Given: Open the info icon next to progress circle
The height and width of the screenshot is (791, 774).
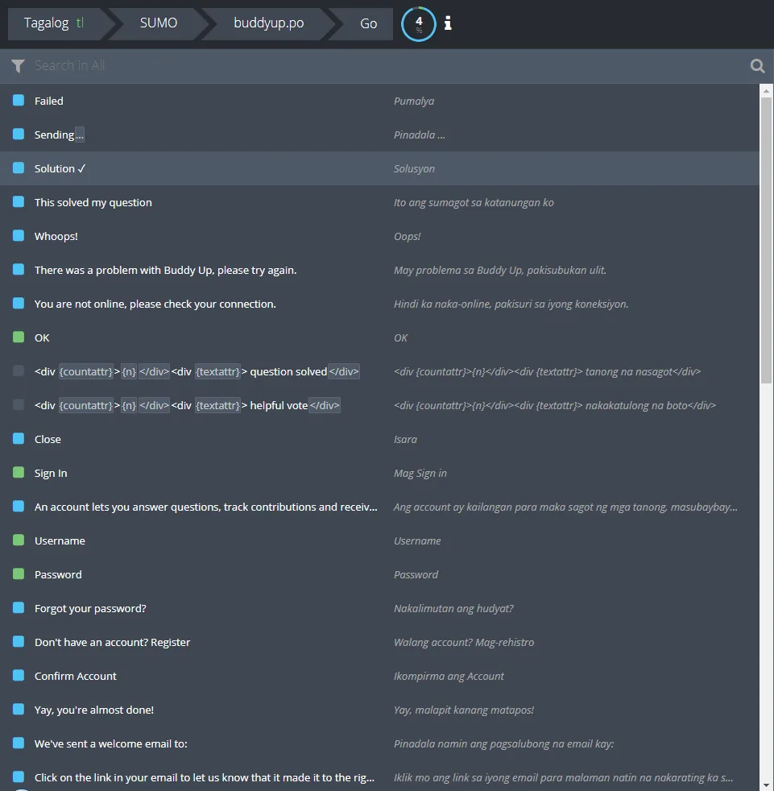Looking at the screenshot, I should tap(448, 23).
